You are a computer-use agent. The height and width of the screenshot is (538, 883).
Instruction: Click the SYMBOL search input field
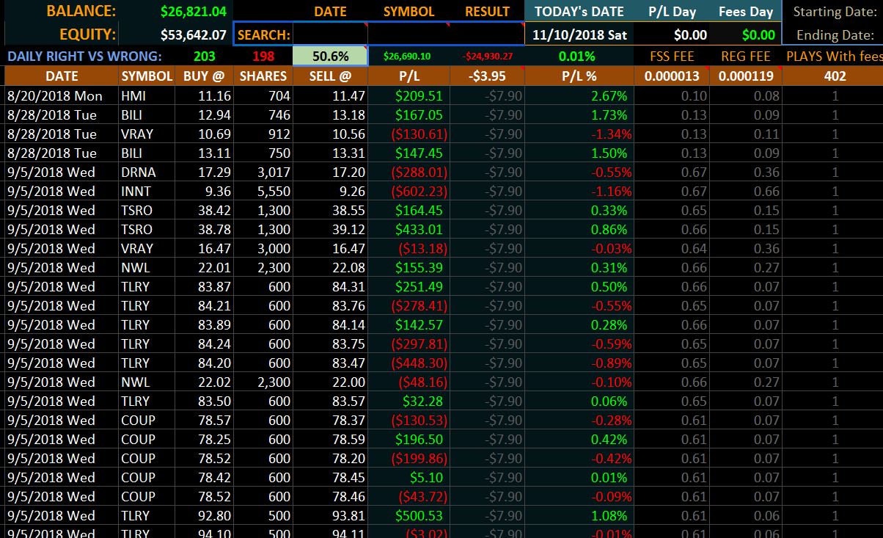(409, 34)
